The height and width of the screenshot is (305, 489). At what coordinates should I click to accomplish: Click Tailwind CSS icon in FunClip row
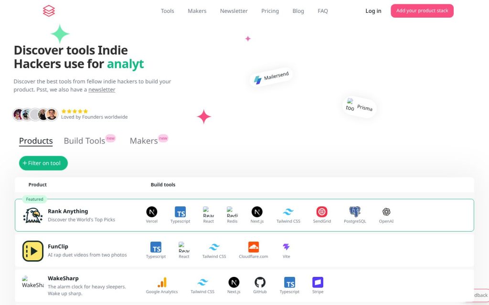[x=214, y=247]
